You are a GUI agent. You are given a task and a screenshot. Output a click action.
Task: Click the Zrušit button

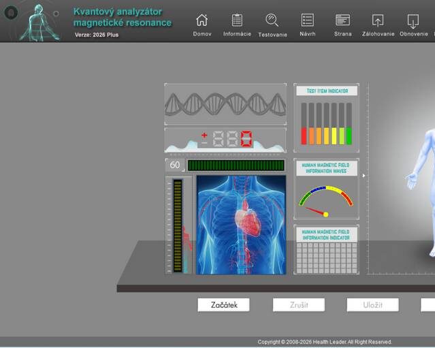coord(298,304)
